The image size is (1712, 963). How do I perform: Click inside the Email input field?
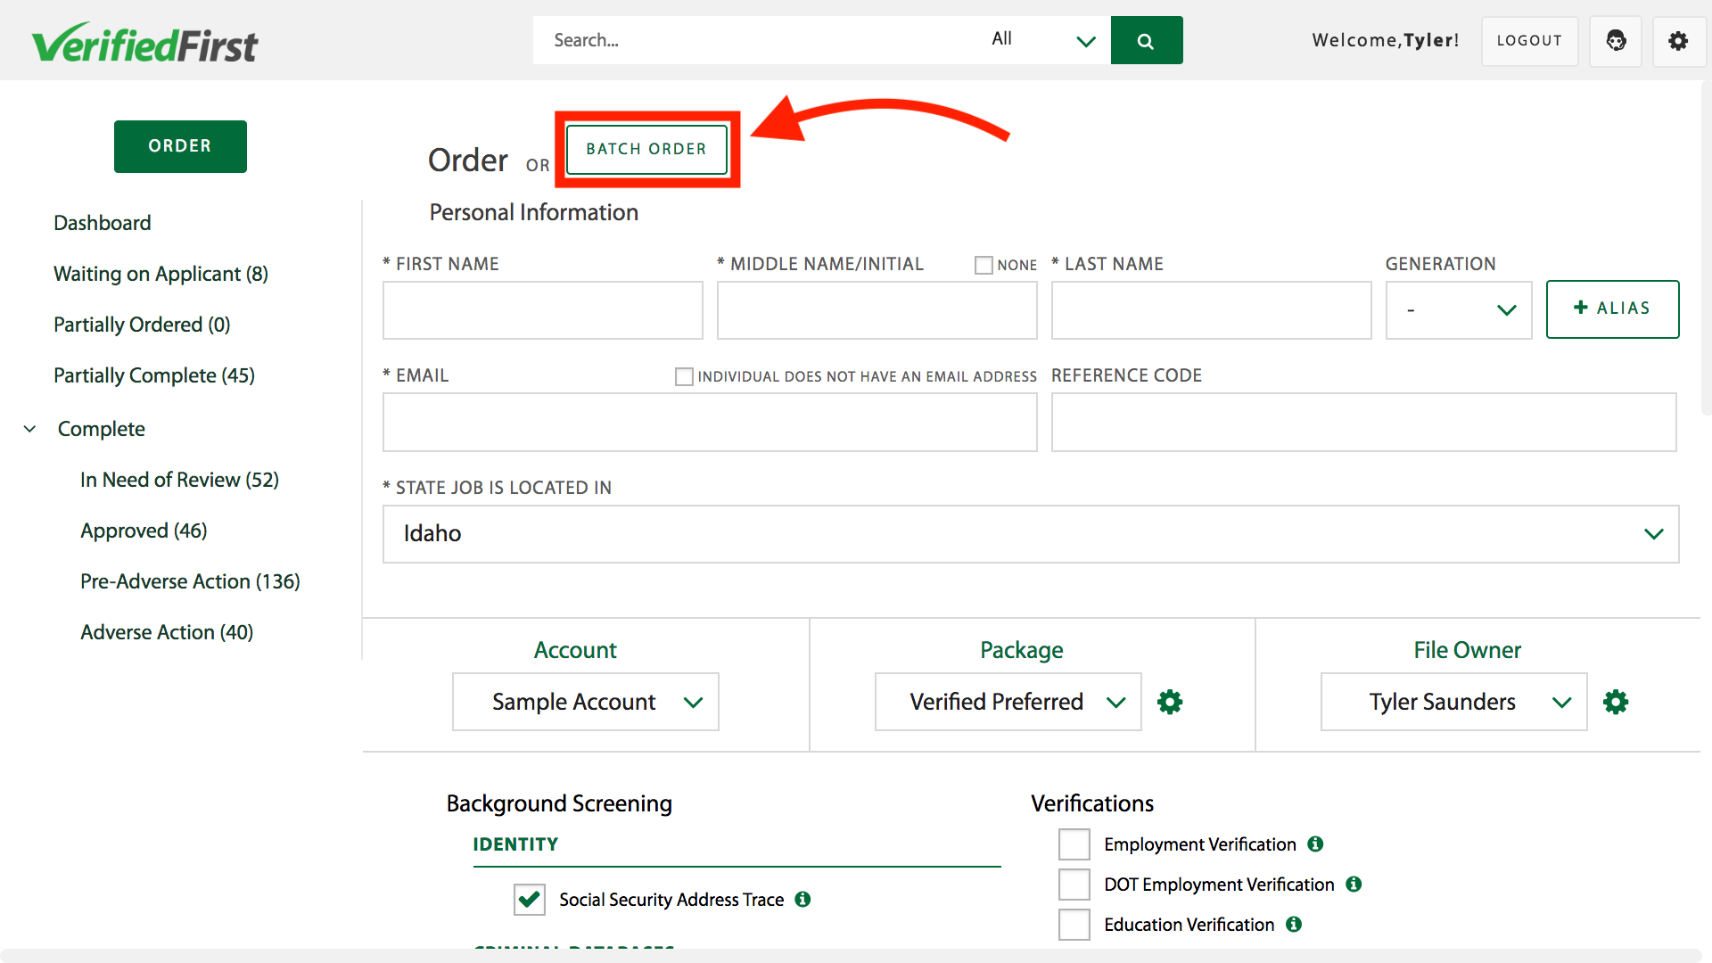[709, 422]
